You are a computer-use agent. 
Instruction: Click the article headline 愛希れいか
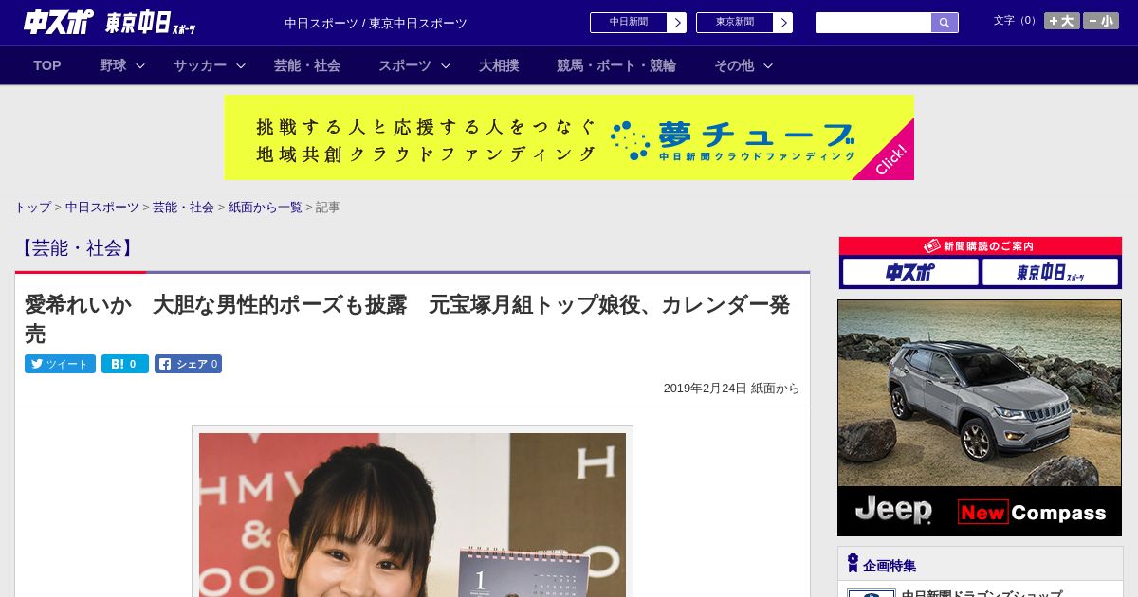[408, 319]
